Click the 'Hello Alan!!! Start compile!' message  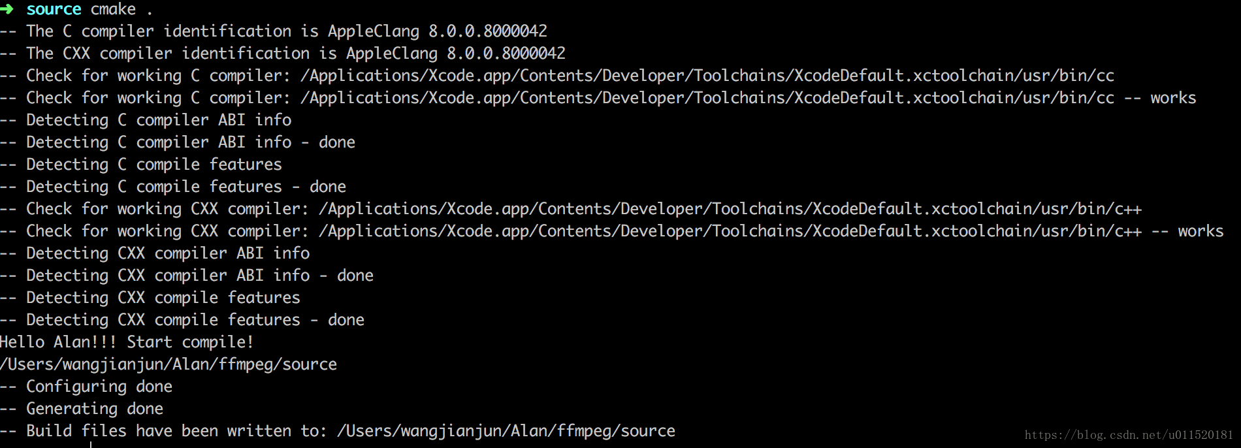pyautogui.click(x=127, y=342)
